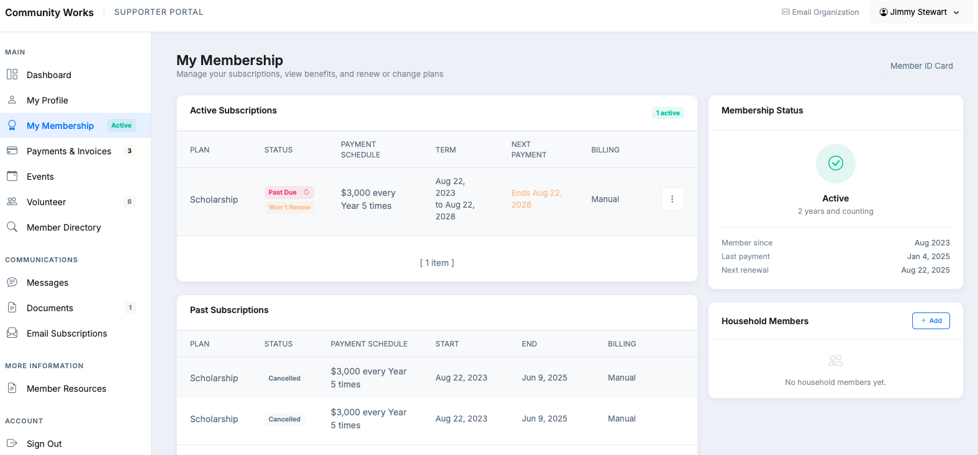Image resolution: width=978 pixels, height=455 pixels.
Task: Click the empty household members icon
Action: point(836,360)
